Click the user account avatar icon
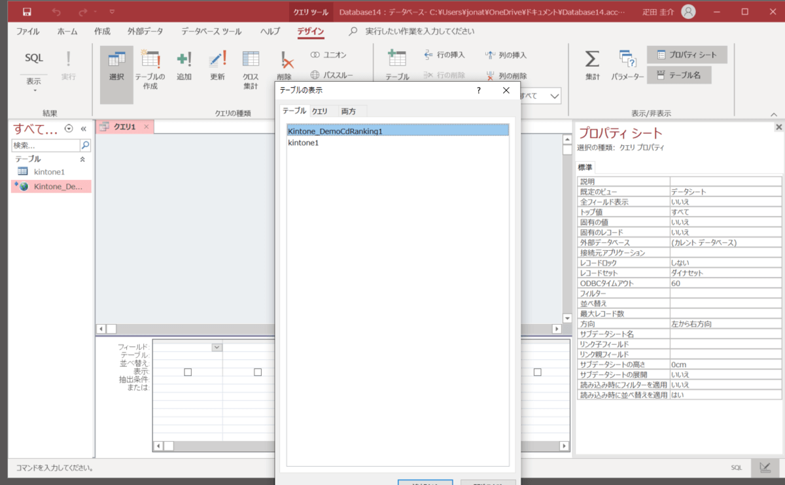This screenshot has height=485, width=785. (688, 12)
